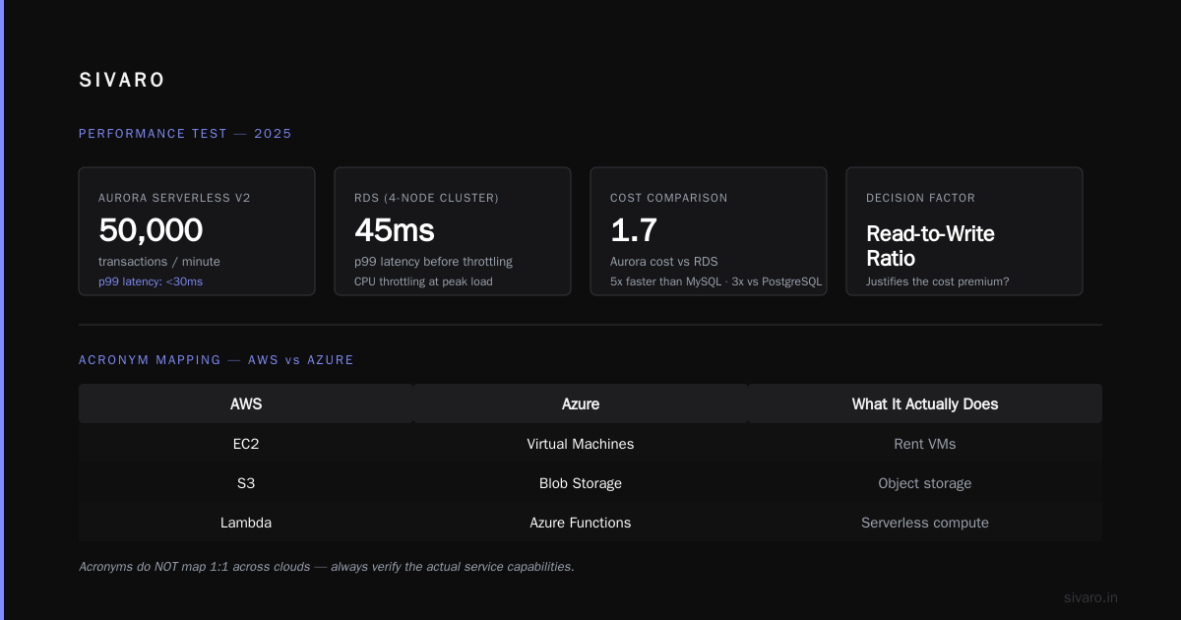Click the 'Azure Functions' table cell
Viewport: 1181px width, 620px height.
click(581, 523)
